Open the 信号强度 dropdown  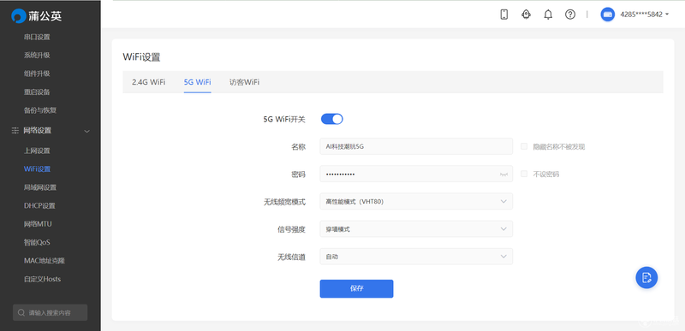416,229
